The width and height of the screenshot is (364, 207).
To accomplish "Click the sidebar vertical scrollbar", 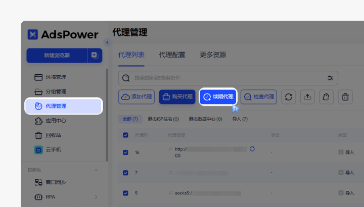I will click(107, 115).
